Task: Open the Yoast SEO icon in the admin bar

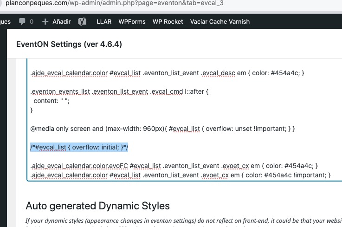Action: (x=82, y=21)
